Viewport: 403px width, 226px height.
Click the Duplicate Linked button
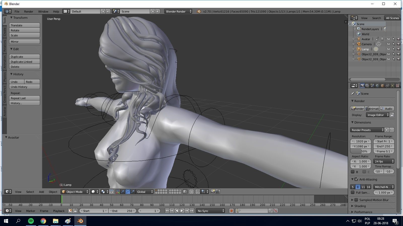24,62
